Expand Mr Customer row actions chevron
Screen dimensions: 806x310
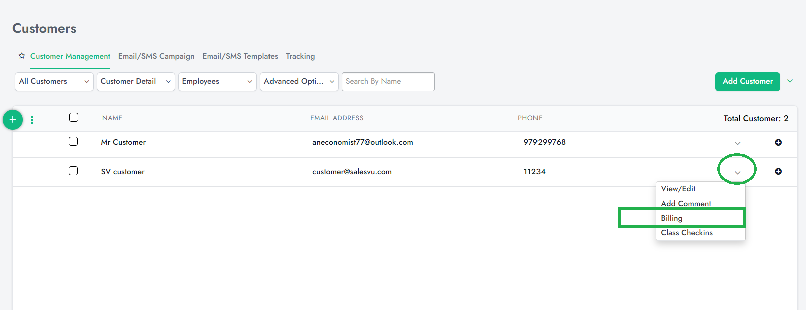[737, 143]
